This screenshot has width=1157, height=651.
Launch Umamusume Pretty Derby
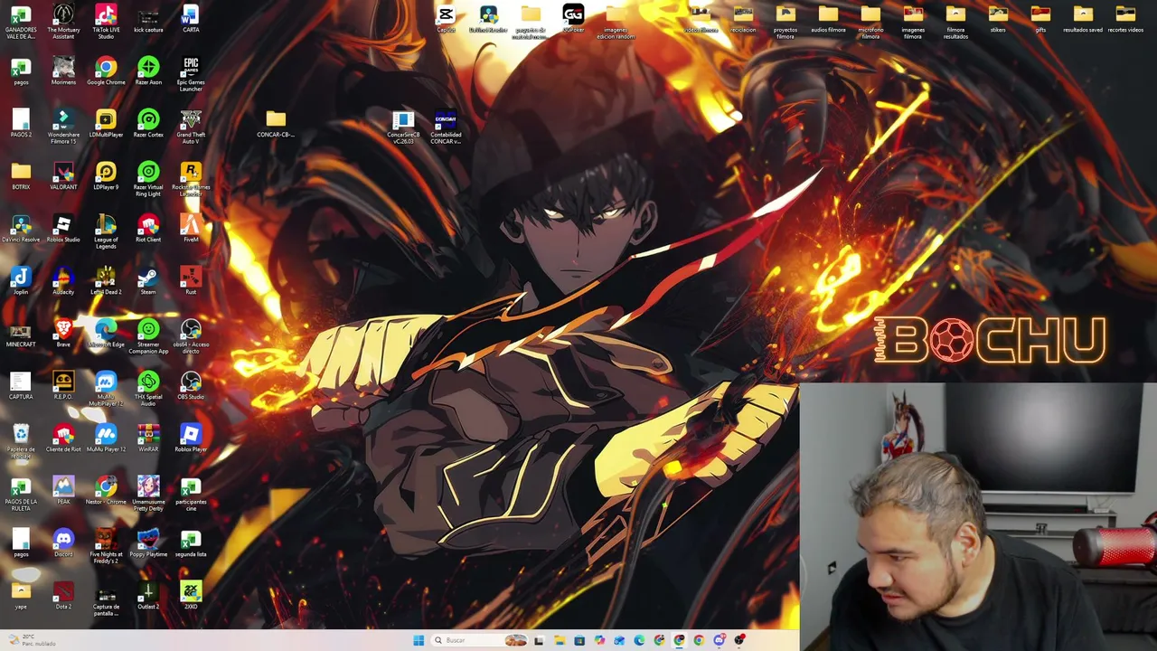click(148, 494)
